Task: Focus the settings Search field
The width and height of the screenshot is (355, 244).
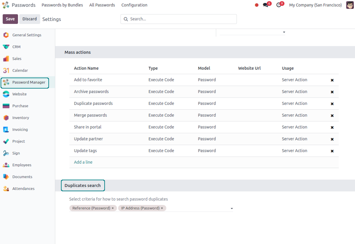Action: 179,19
